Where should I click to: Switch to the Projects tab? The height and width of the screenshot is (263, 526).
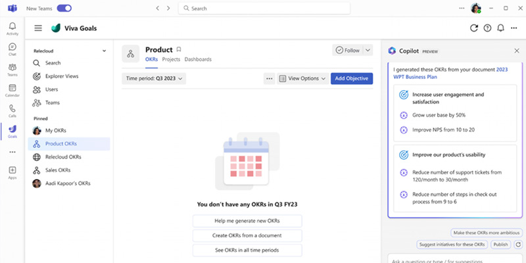tap(171, 59)
